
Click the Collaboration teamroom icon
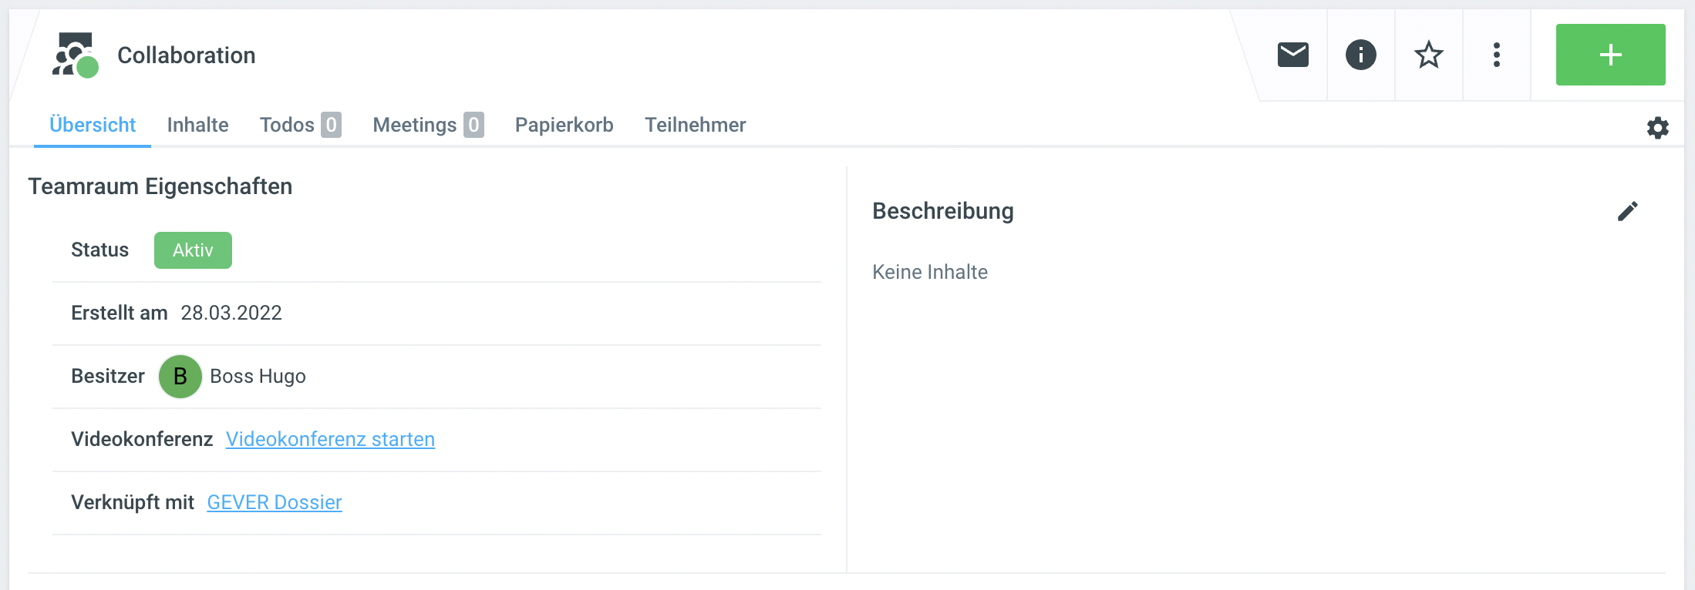75,55
